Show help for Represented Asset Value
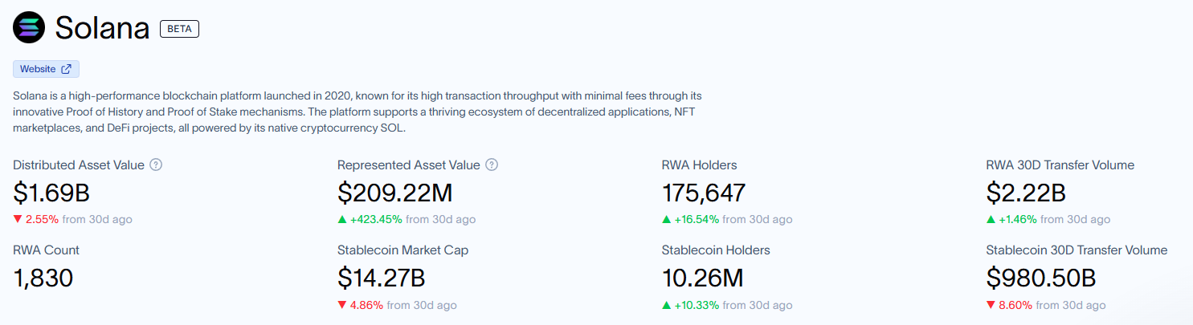 492,165
